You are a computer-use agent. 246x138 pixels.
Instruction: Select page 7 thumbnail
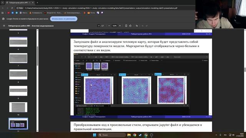click(x=18, y=58)
